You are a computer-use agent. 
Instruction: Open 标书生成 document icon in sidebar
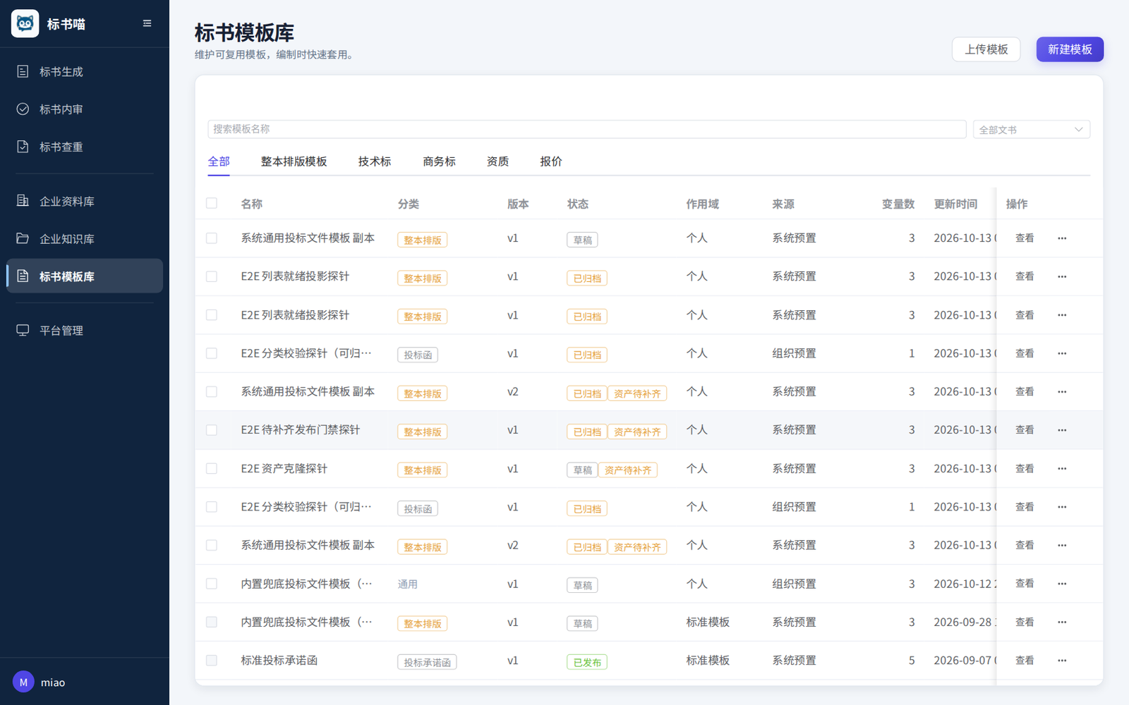[23, 71]
